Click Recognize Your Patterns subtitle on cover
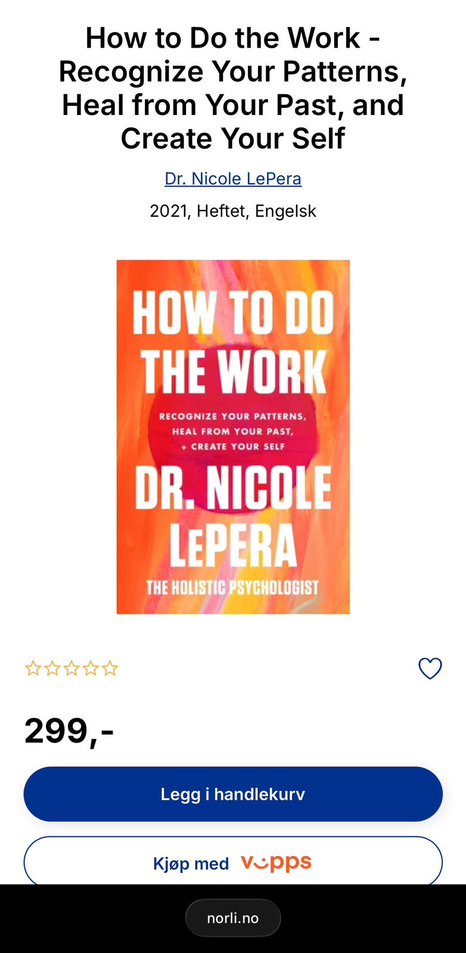Image resolution: width=466 pixels, height=953 pixels. coord(233,416)
